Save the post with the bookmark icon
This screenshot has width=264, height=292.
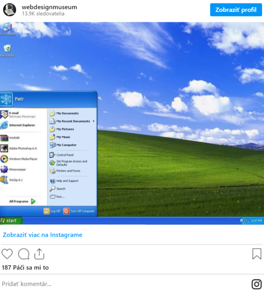point(257,254)
